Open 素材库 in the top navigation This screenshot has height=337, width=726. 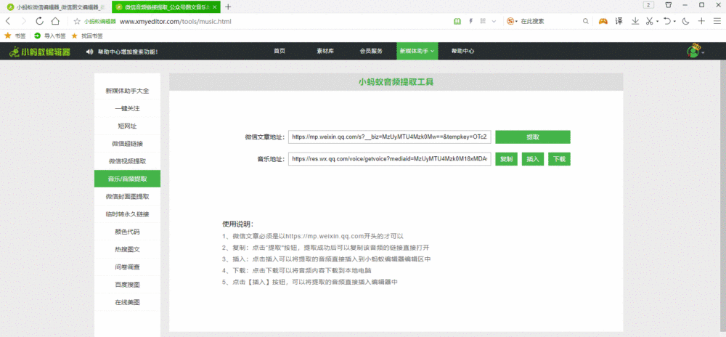pyautogui.click(x=325, y=52)
